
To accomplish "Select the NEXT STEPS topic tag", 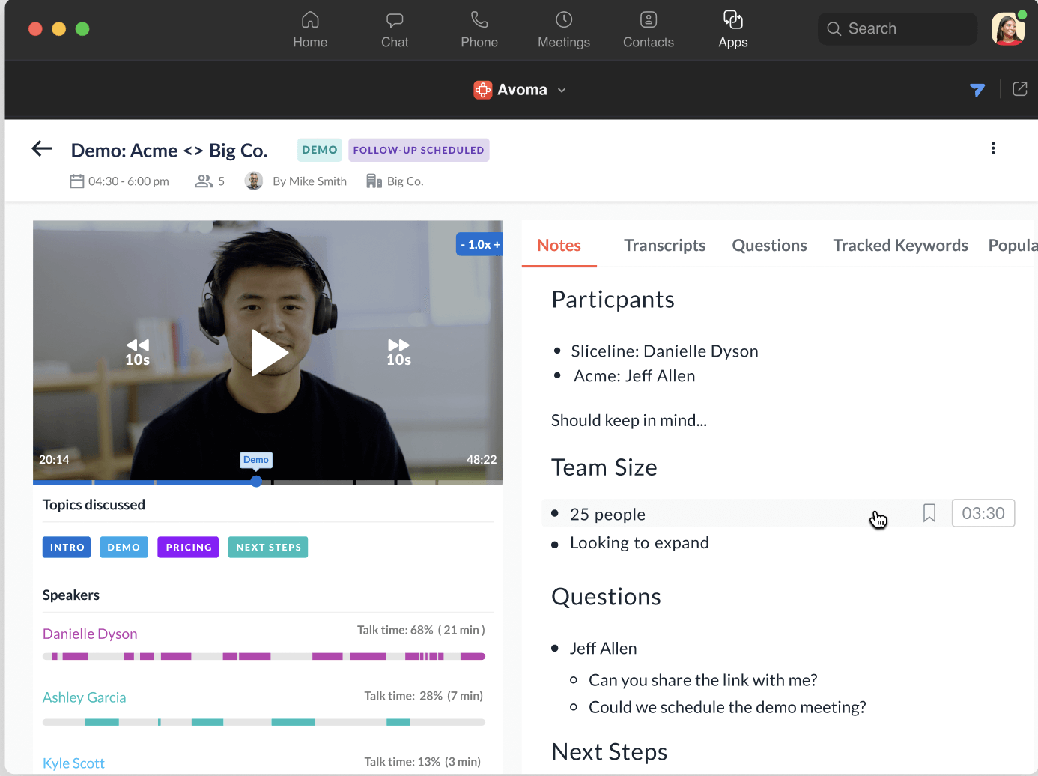I will point(268,548).
